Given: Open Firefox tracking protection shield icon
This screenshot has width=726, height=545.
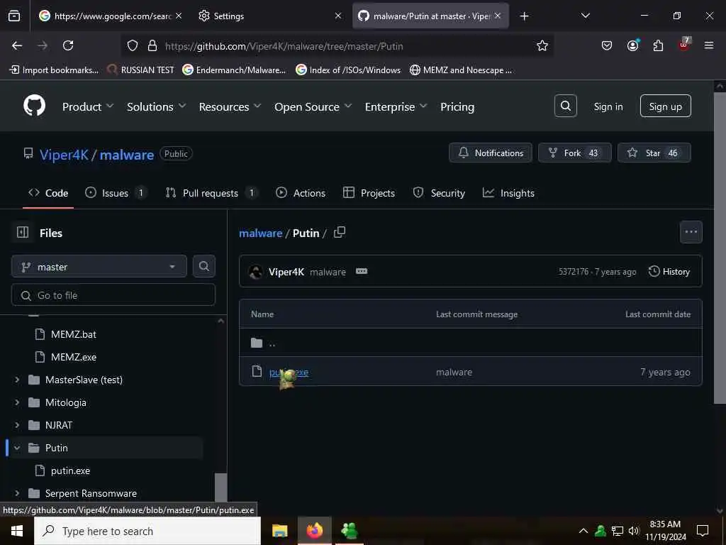Looking at the screenshot, I should tap(133, 45).
